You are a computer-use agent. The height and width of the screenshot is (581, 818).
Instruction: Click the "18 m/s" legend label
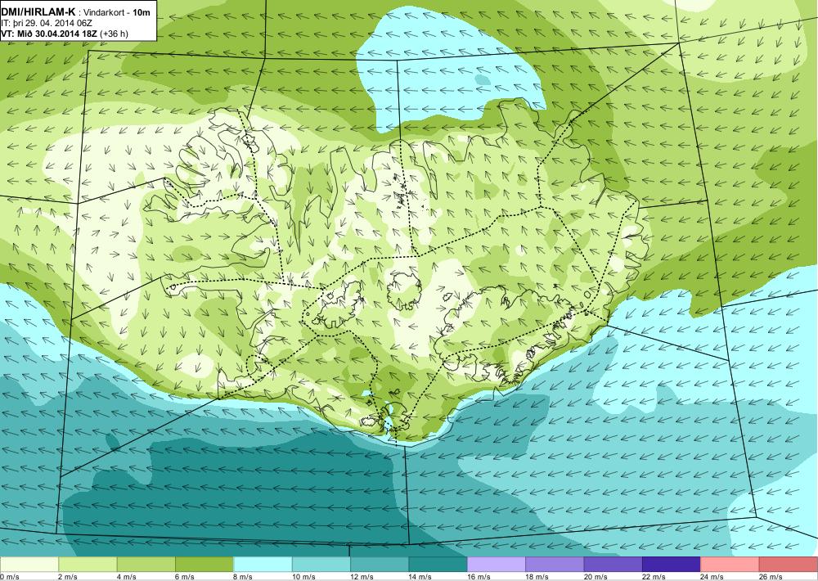click(537, 577)
